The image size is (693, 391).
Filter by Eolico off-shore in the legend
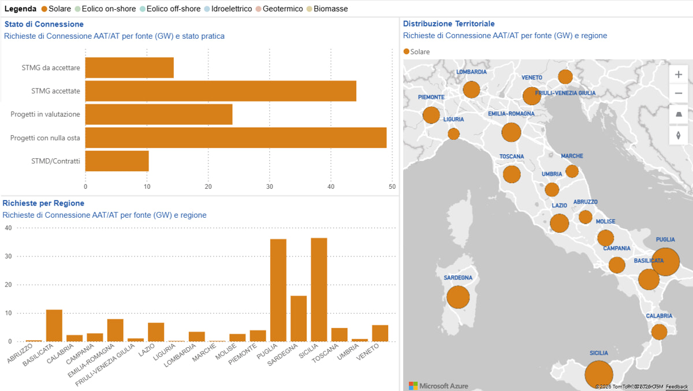pos(170,9)
